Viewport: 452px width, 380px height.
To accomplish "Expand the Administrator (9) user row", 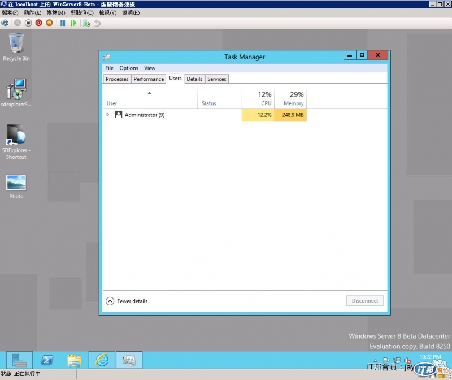I will (x=107, y=115).
